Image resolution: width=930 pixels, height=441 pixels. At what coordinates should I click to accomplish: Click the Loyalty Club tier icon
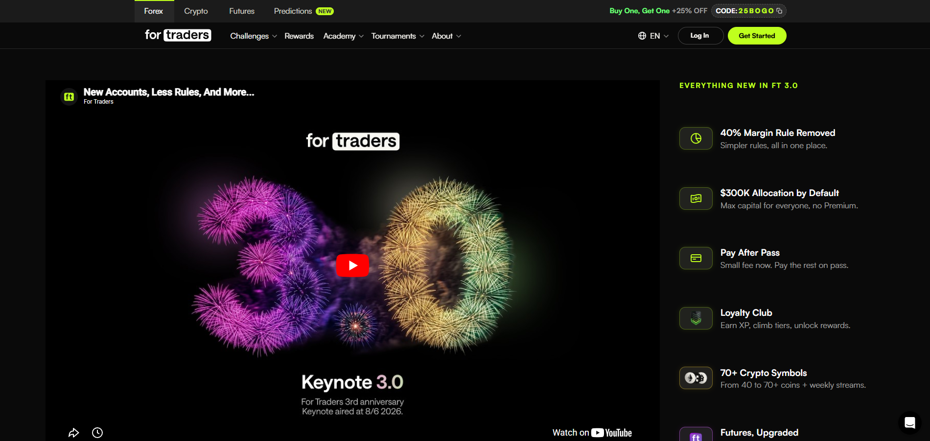(696, 318)
